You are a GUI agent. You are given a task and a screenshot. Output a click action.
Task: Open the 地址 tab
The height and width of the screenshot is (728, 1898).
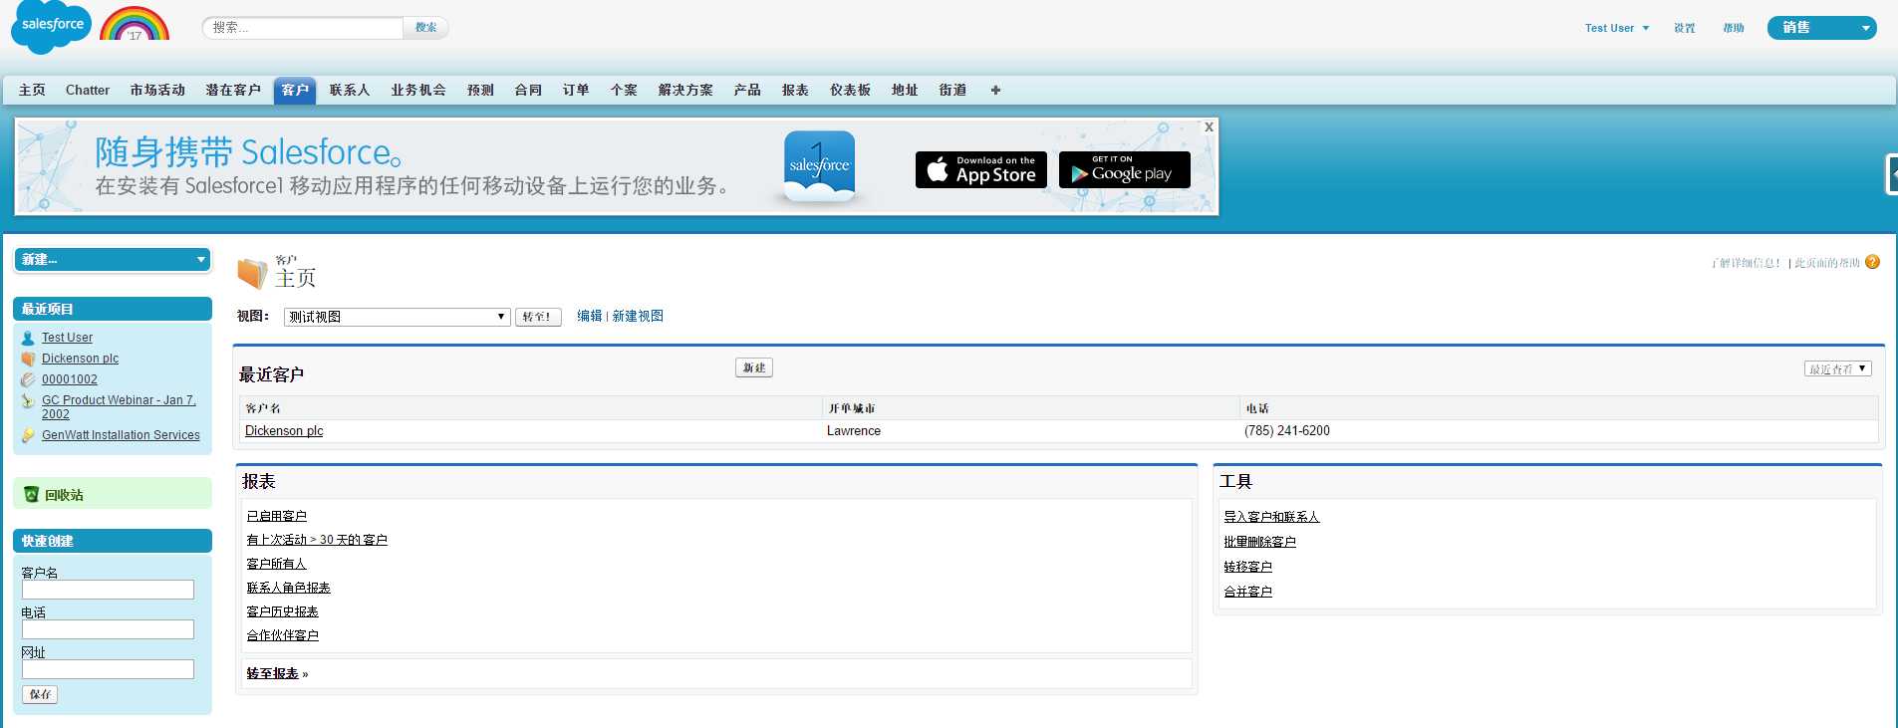(905, 90)
